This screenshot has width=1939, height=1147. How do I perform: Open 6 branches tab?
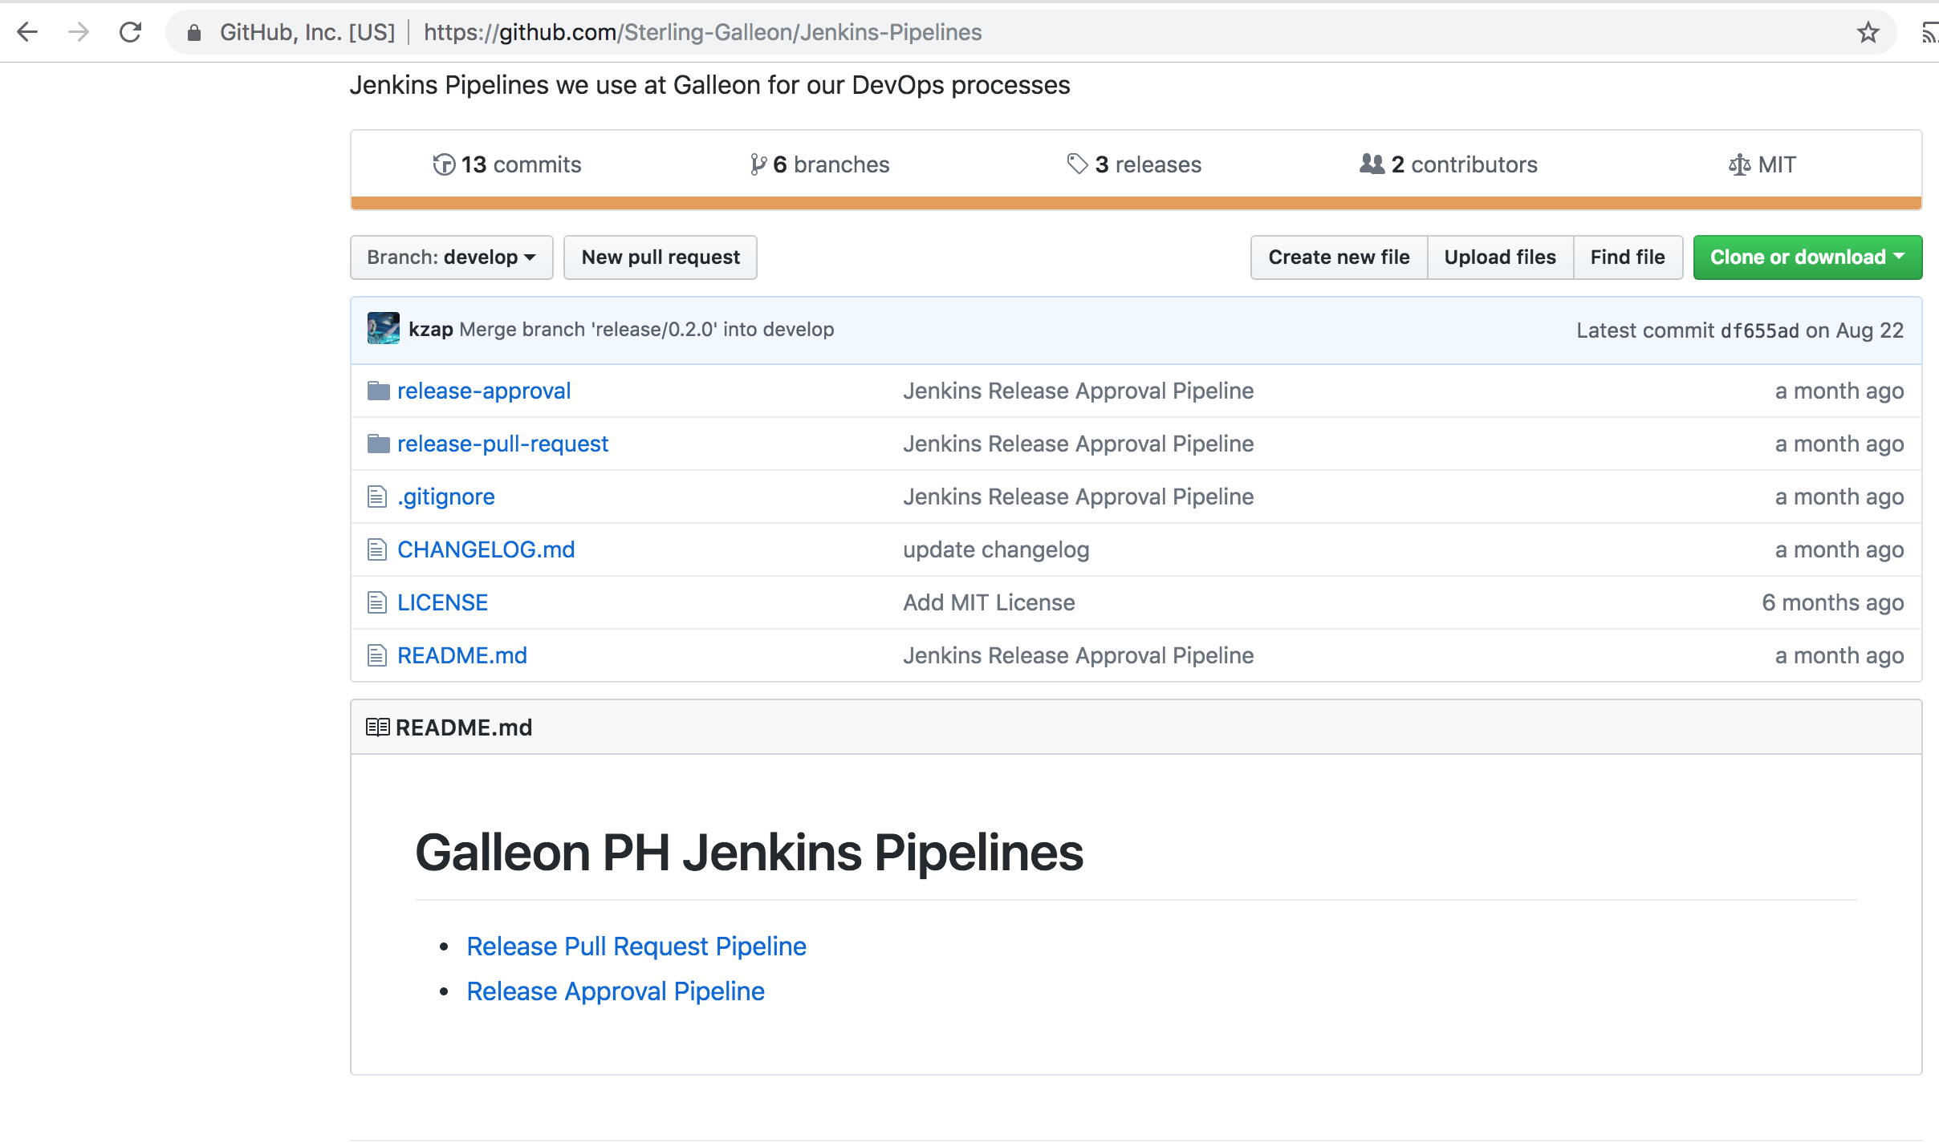pyautogui.click(x=819, y=164)
